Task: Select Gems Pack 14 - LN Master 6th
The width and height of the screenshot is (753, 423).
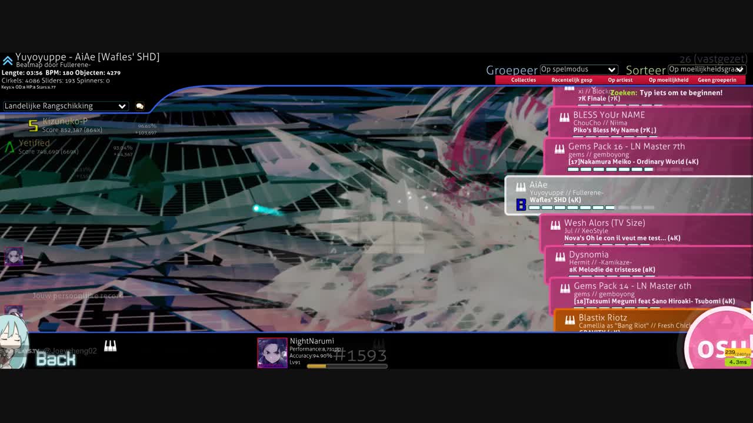Action: (x=651, y=294)
